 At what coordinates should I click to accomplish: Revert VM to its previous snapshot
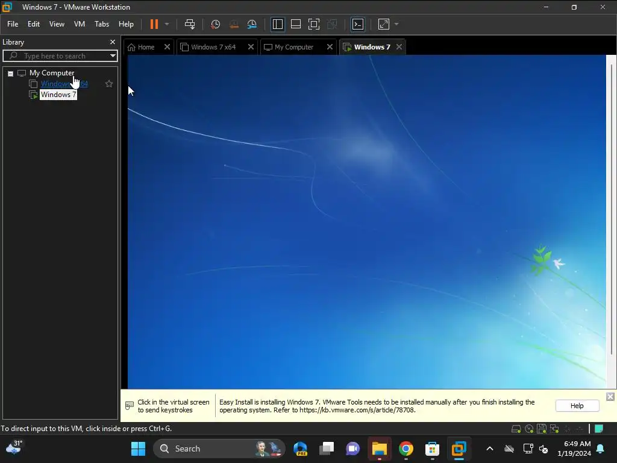tap(234, 24)
